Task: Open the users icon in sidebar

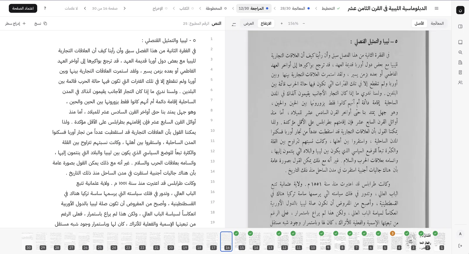Action: coord(460,83)
